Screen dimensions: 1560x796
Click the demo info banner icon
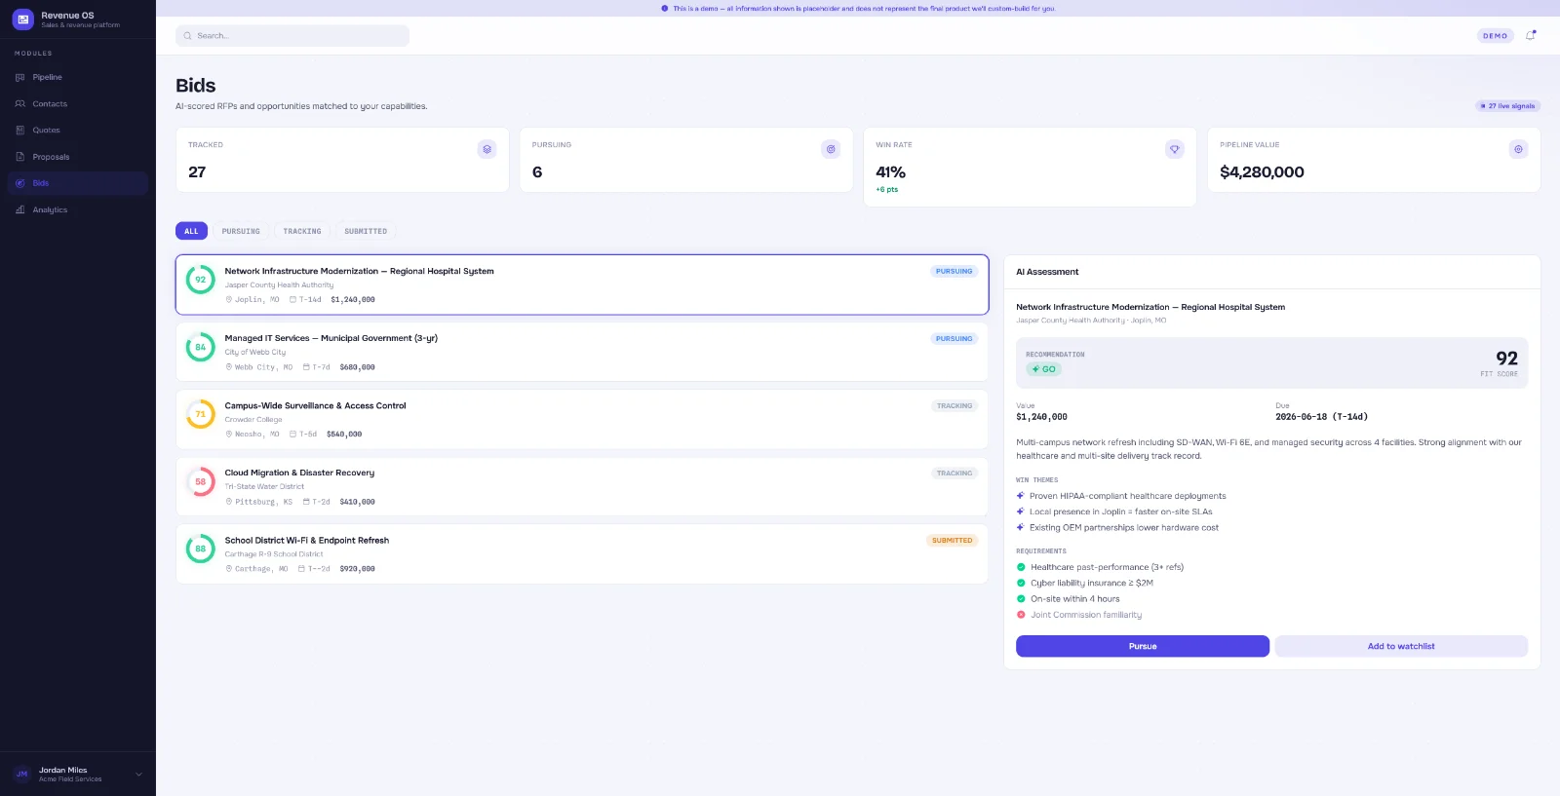click(665, 8)
